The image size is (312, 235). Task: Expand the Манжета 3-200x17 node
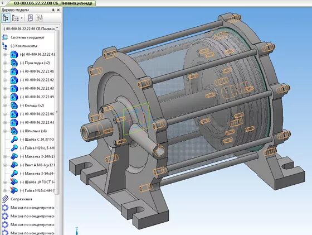pyautogui.click(x=5, y=156)
